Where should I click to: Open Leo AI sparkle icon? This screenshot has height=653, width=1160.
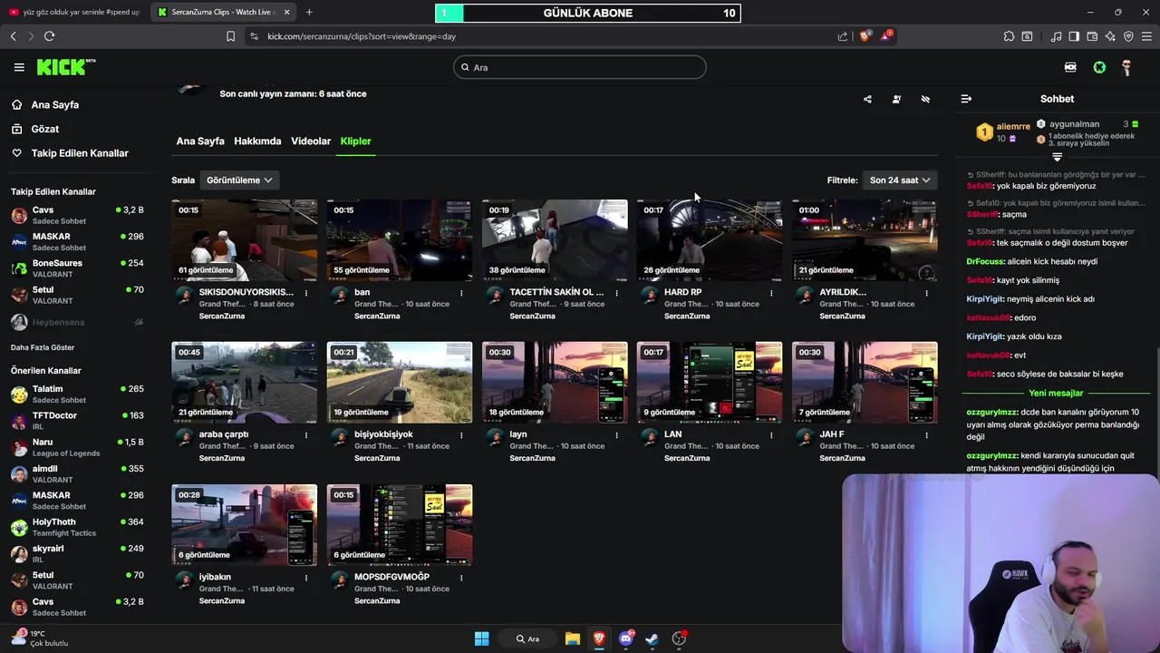coord(1110,36)
